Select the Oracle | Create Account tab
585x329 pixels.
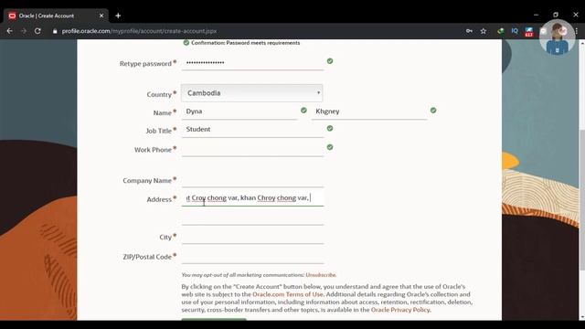[x=56, y=16]
